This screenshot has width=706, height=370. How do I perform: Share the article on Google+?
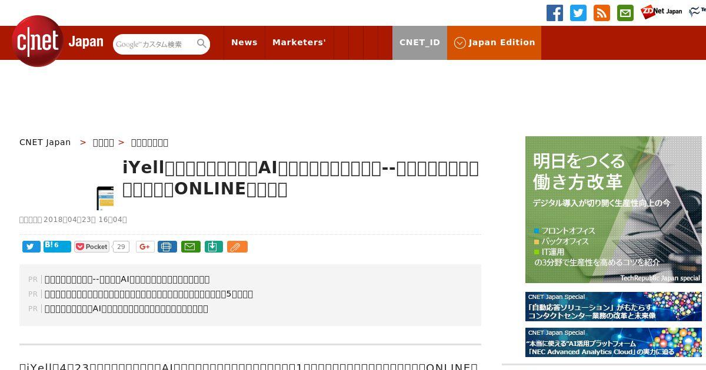145,247
